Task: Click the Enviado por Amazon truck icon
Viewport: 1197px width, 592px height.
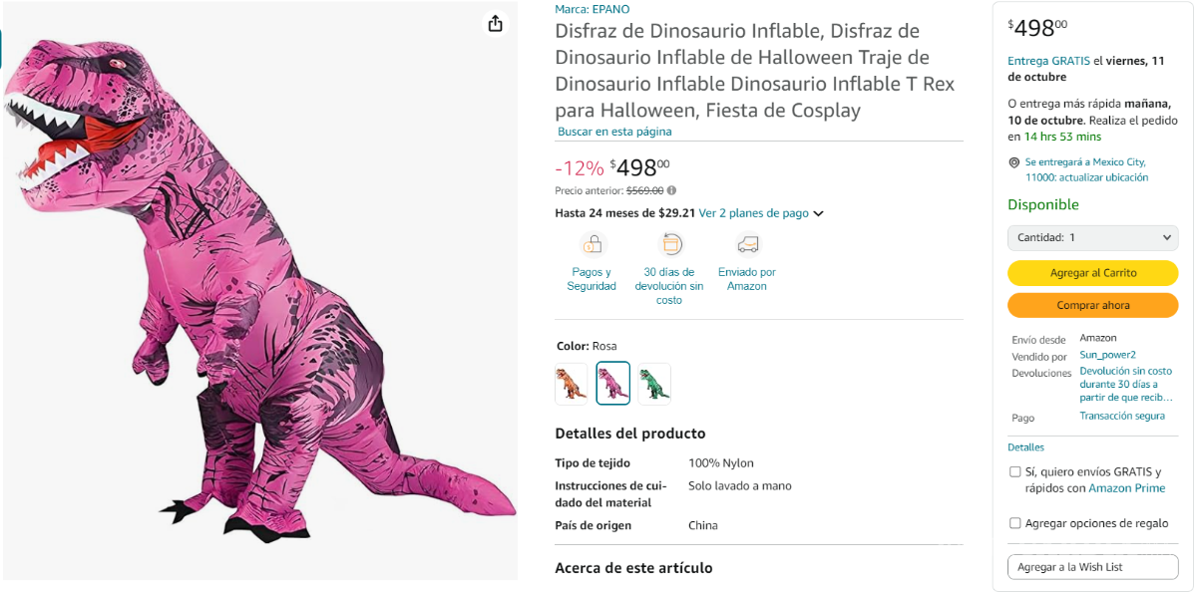Action: coord(746,243)
